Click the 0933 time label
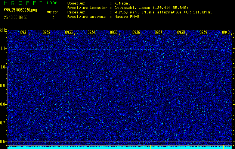The width and height of the screenshot is (235, 149). pyautogui.click(x=69, y=32)
